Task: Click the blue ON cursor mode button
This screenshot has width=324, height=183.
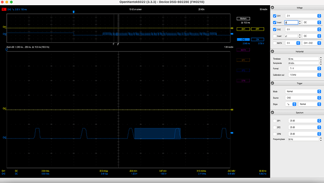Action: 257,40
